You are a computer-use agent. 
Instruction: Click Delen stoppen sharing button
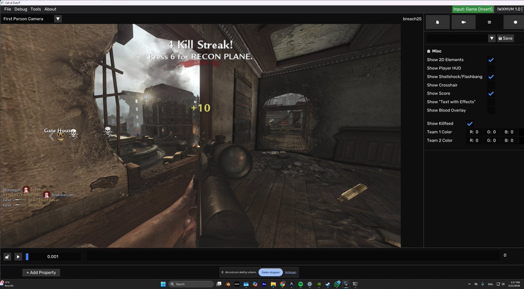271,272
